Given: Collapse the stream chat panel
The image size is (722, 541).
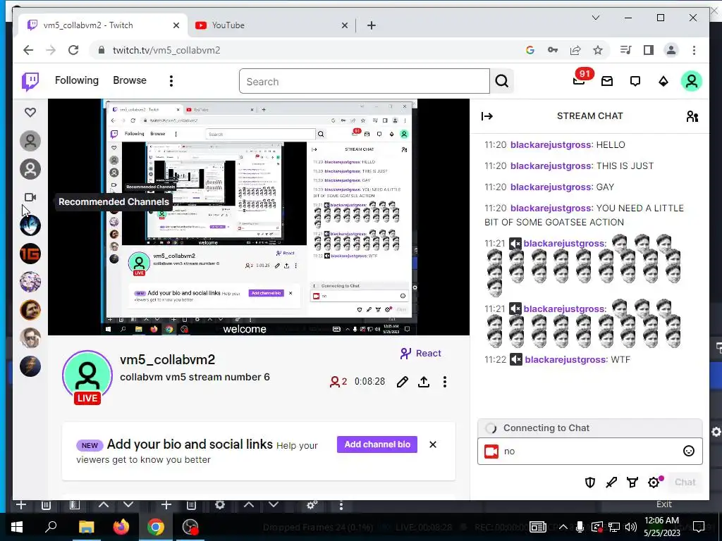Looking at the screenshot, I should pyautogui.click(x=487, y=116).
